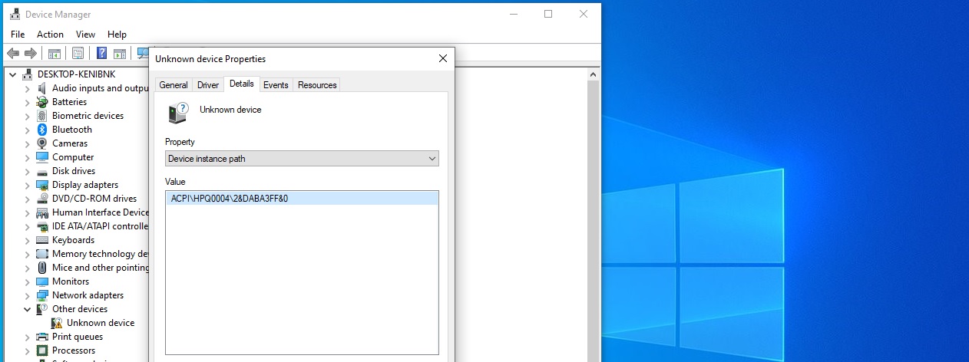
Task: Click the Network adapters category icon
Action: 42,295
